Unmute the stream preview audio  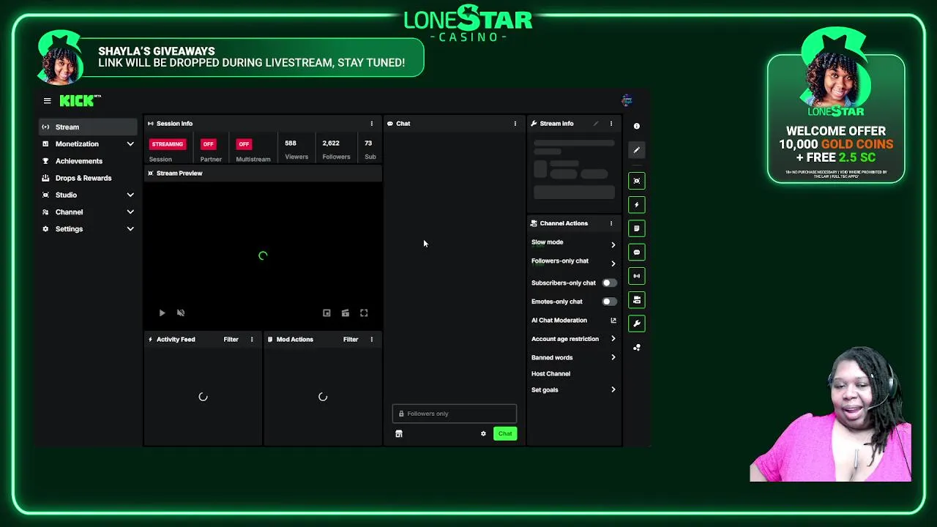click(181, 313)
